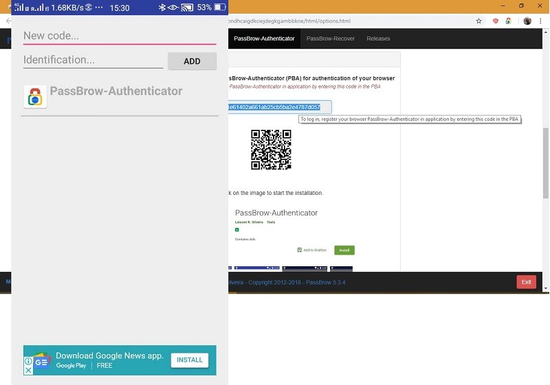Viewport: 550px width, 385px height.
Task: Select the PassBrow-Authenticator heading text
Action: tap(116, 91)
